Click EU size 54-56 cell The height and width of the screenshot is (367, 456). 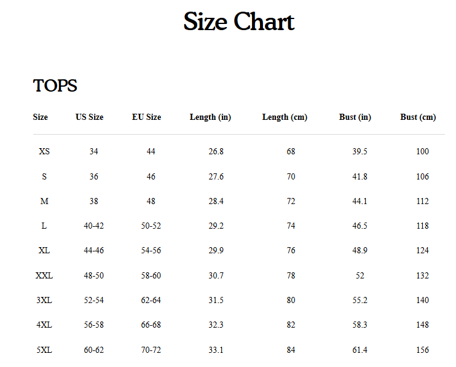click(151, 250)
